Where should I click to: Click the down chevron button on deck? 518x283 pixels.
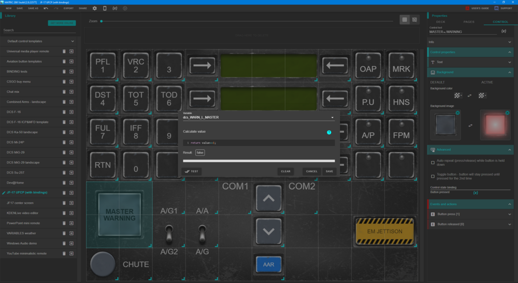click(268, 231)
